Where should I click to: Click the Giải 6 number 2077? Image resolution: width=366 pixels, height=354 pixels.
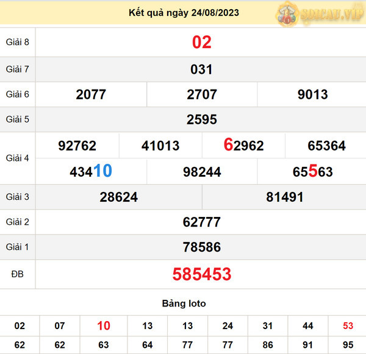click(91, 94)
